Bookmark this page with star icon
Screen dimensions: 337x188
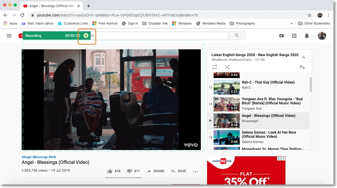point(309,15)
